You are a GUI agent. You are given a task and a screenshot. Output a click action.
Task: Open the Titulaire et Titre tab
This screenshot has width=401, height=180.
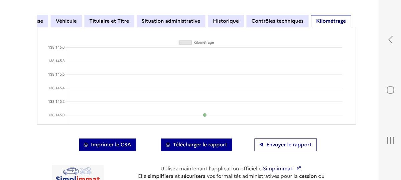point(109,21)
